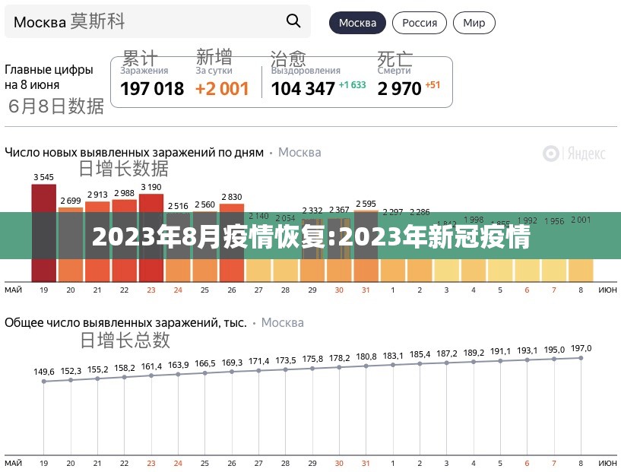Click the heading Число новых выявленных заражений по дням
The height and width of the screenshot is (472, 621).
coord(135,153)
